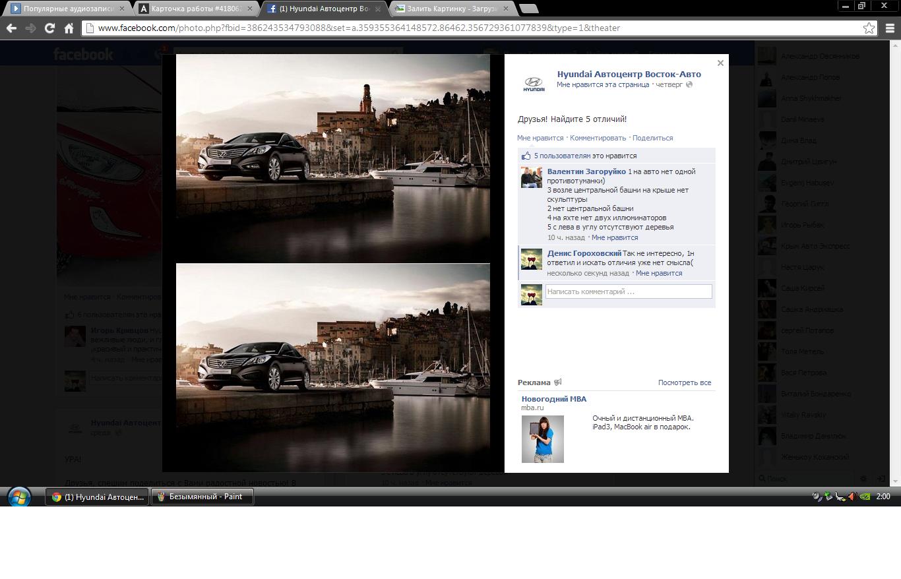This screenshot has height=579, width=901.
Task: Like the photo via Мне нравится
Action: click(540, 138)
